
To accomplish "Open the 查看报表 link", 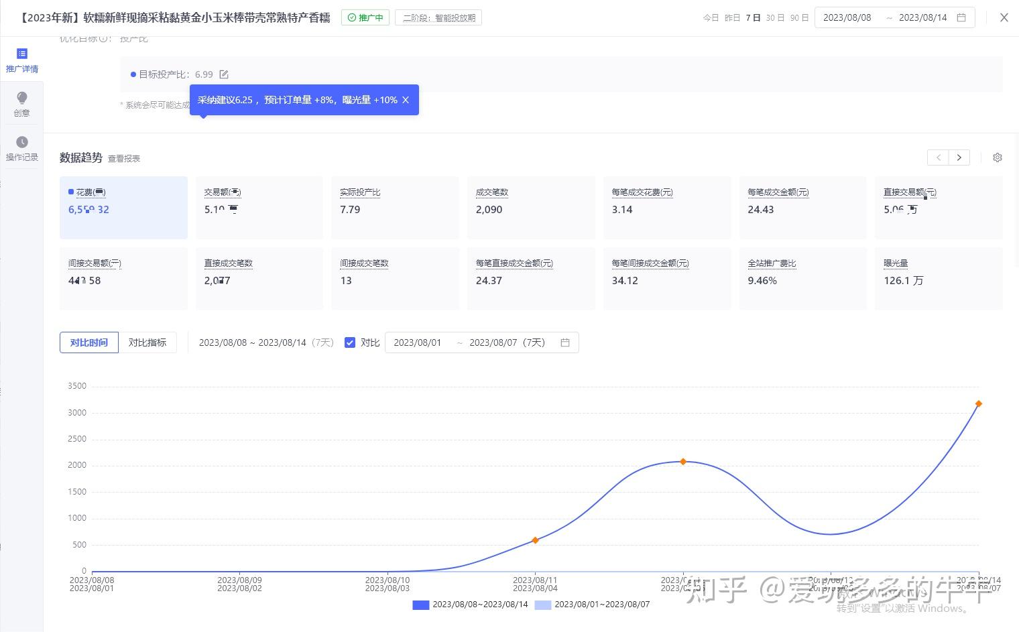I will pos(124,159).
